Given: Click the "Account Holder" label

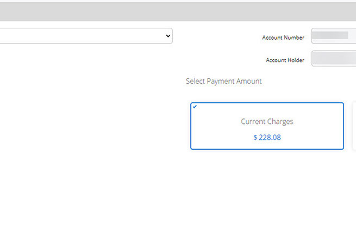Looking at the screenshot, I should [285, 60].
